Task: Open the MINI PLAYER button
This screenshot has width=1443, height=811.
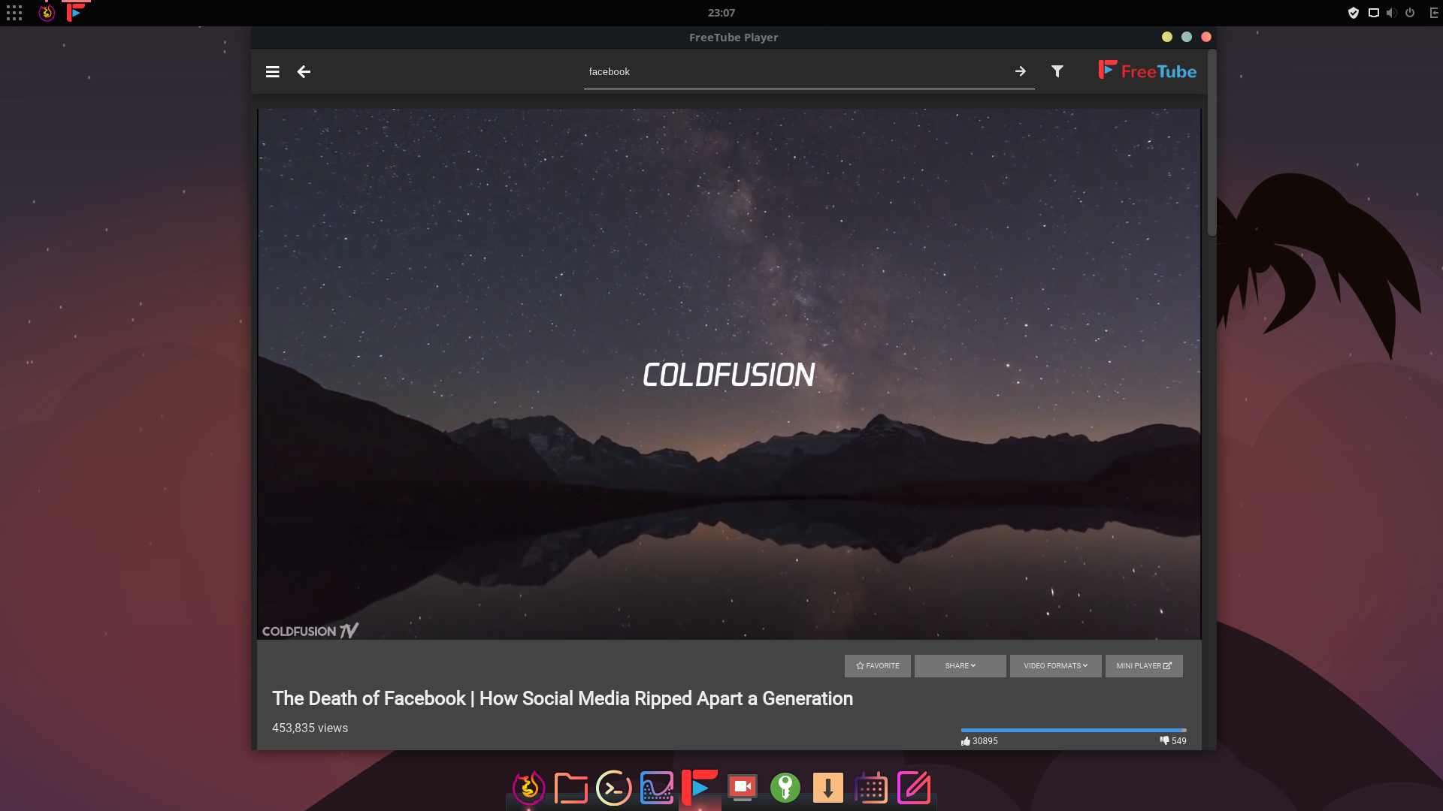Action: tap(1144, 666)
